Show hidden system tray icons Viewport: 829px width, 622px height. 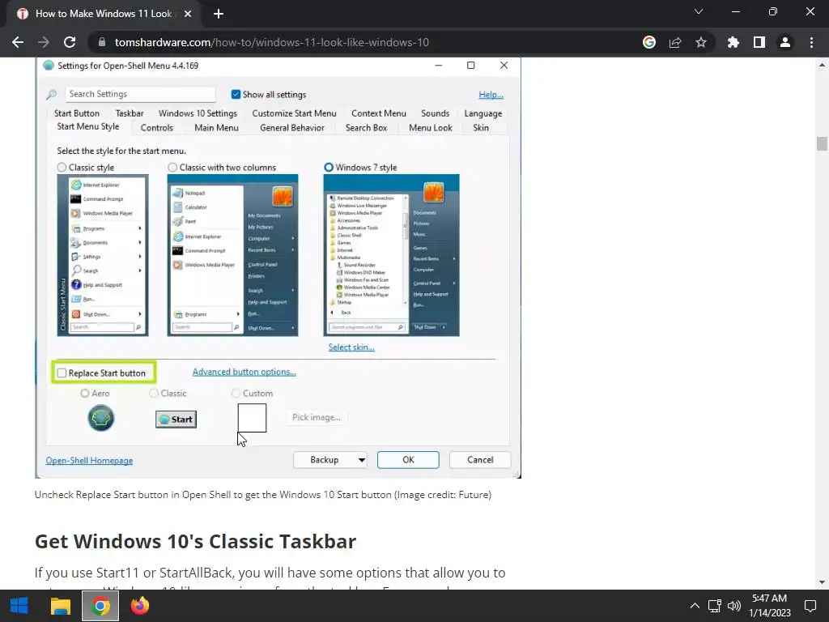point(694,606)
